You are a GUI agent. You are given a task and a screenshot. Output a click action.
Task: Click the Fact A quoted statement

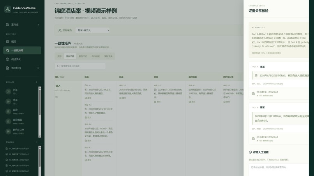pos(281,76)
